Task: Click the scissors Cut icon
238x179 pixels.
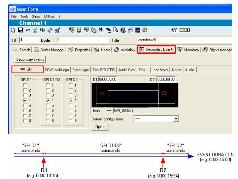Action: tap(57, 30)
